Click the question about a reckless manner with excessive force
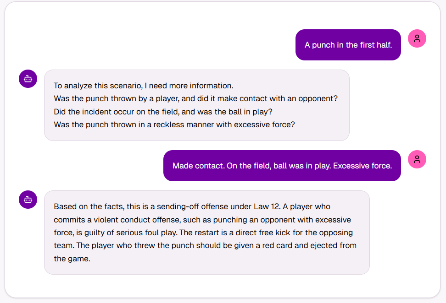 [x=174, y=124]
